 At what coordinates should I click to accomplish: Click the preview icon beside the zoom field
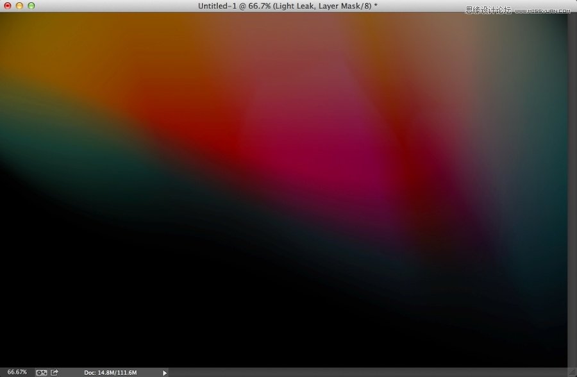point(41,373)
